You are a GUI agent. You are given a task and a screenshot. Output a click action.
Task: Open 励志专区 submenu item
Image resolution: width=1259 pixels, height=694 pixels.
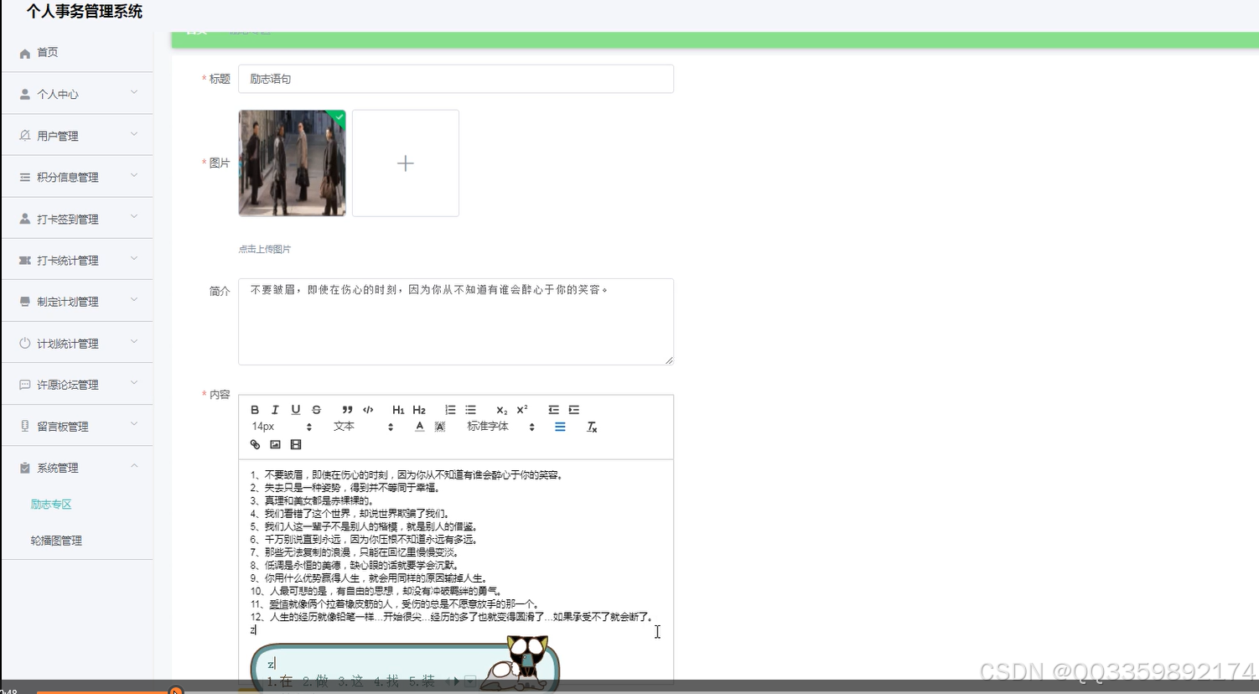pyautogui.click(x=51, y=504)
